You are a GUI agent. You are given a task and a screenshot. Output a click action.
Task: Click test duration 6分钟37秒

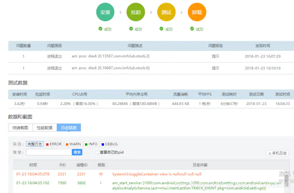pyautogui.click(x=229, y=104)
